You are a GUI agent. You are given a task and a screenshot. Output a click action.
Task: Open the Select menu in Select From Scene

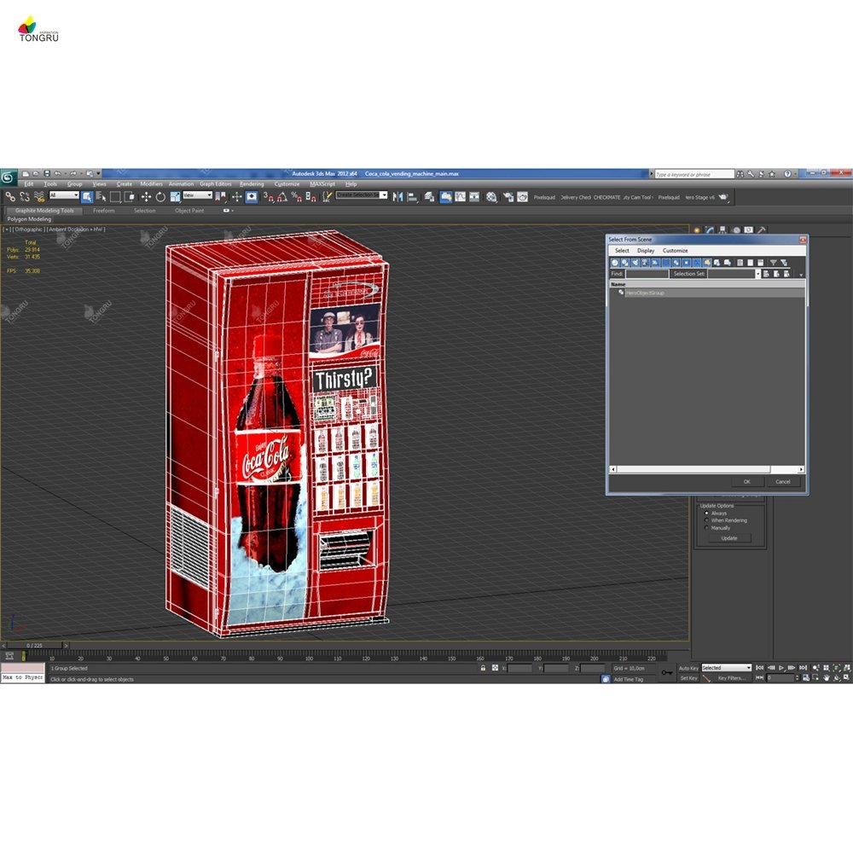(622, 251)
